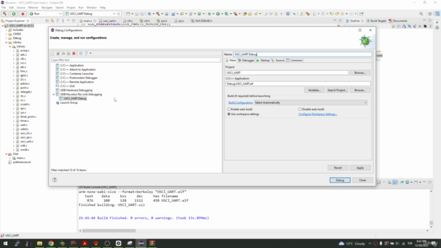The image size is (441, 248).
Task: Click the search magnifier icon in main toolbar
Action: (421, 14)
